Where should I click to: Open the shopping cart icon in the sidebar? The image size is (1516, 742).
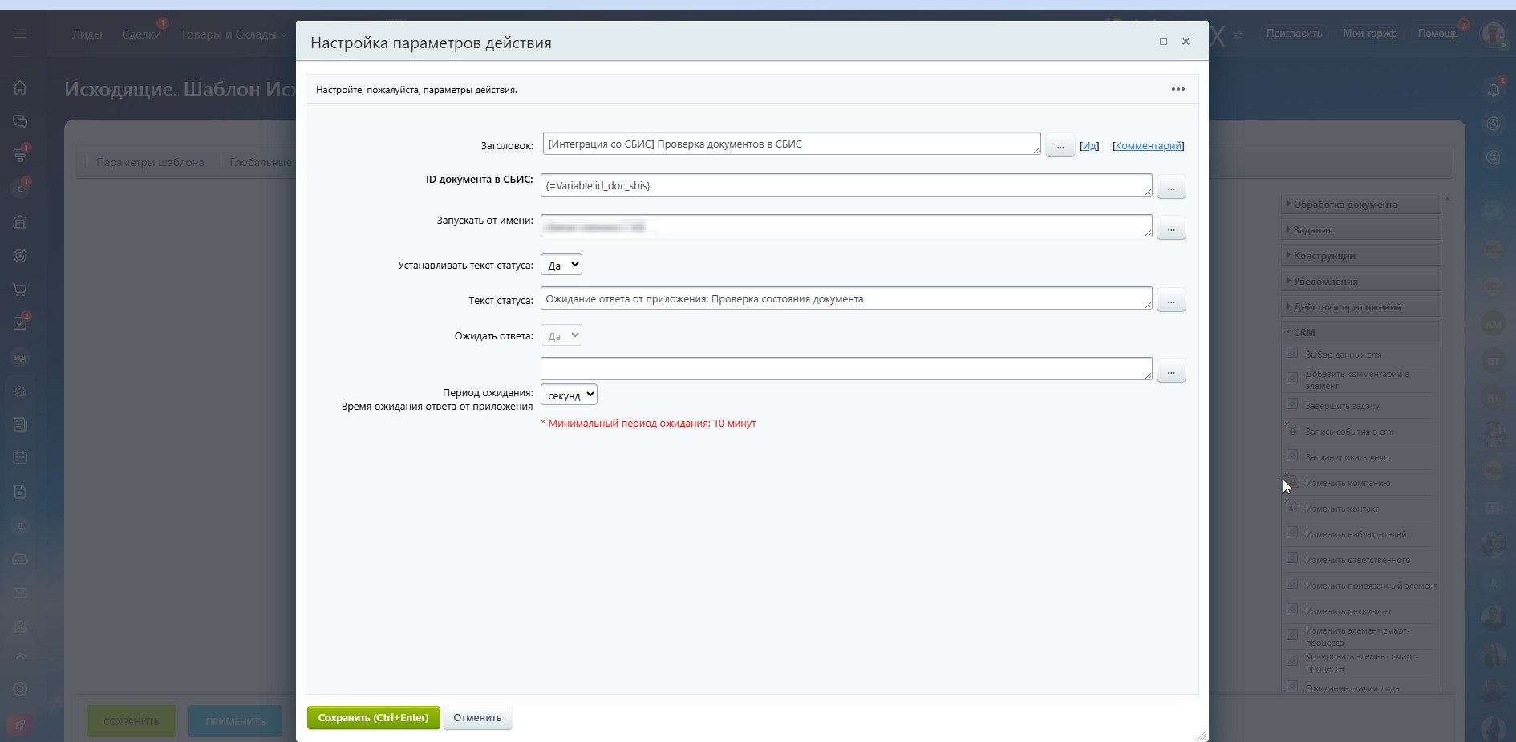click(20, 290)
